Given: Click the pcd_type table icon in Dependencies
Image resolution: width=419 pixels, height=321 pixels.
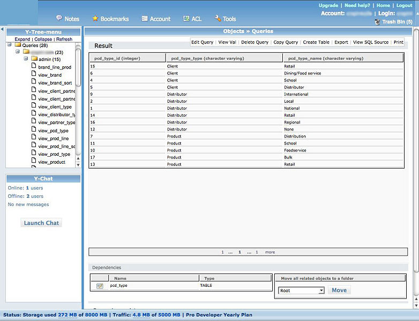Looking at the screenshot, I should [100, 286].
